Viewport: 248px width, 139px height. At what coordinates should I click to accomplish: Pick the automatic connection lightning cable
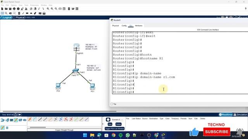point(30,119)
